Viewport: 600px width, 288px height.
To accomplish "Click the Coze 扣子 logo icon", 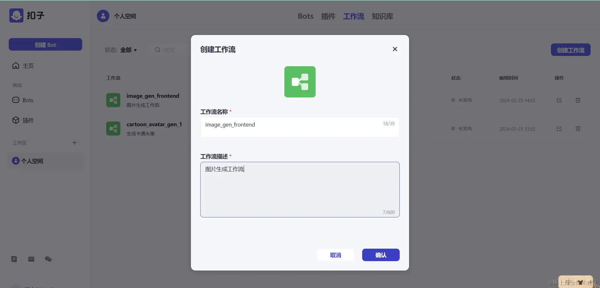I will (16, 15).
